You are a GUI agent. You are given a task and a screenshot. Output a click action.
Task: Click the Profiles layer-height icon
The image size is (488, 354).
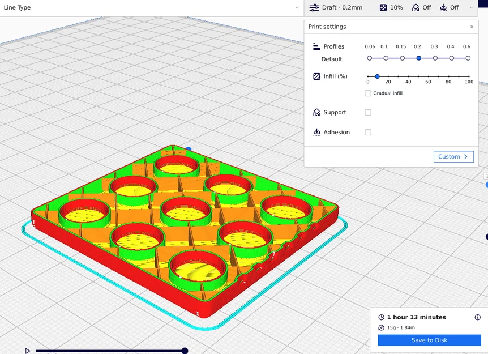(x=316, y=46)
